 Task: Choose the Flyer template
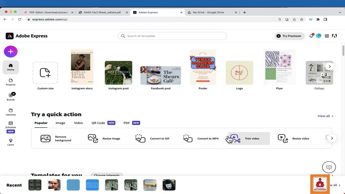coord(279,70)
